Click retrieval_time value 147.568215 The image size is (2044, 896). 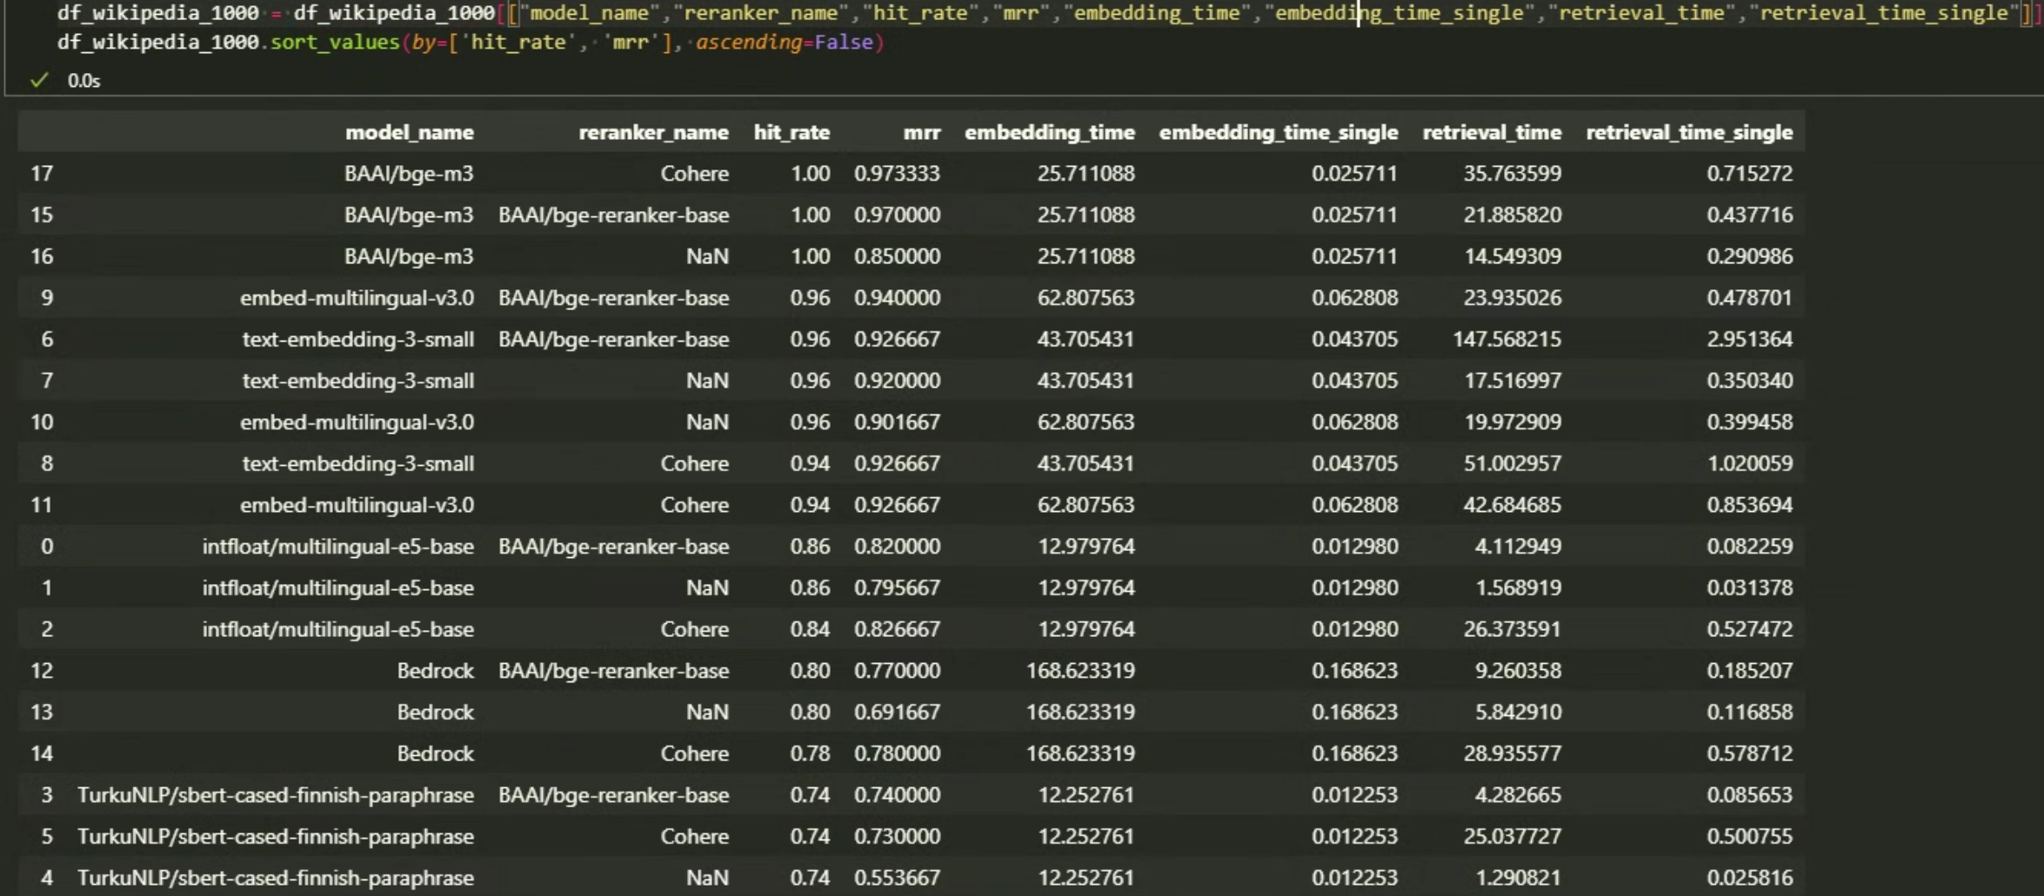click(x=1507, y=339)
